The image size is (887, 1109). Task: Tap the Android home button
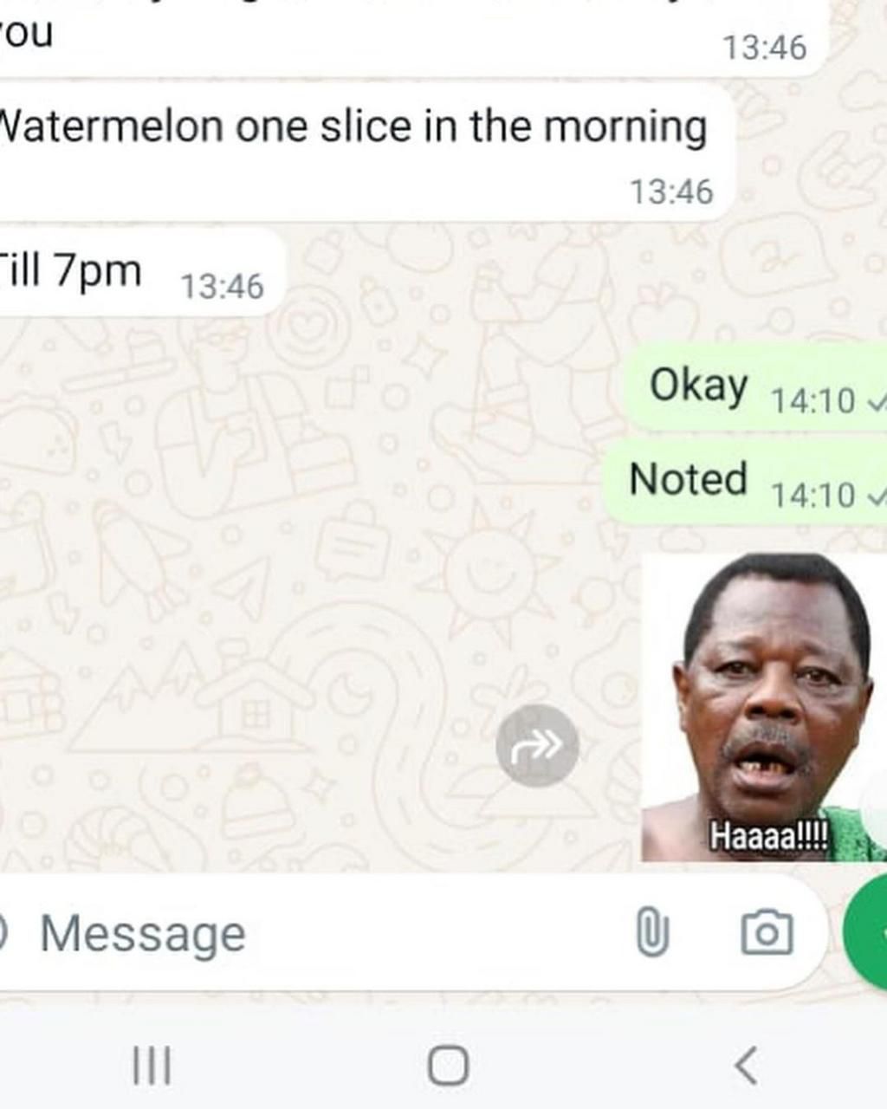pyautogui.click(x=449, y=1065)
